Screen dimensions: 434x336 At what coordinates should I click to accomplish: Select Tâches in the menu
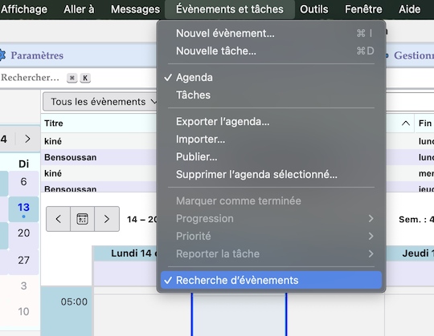[272, 95]
